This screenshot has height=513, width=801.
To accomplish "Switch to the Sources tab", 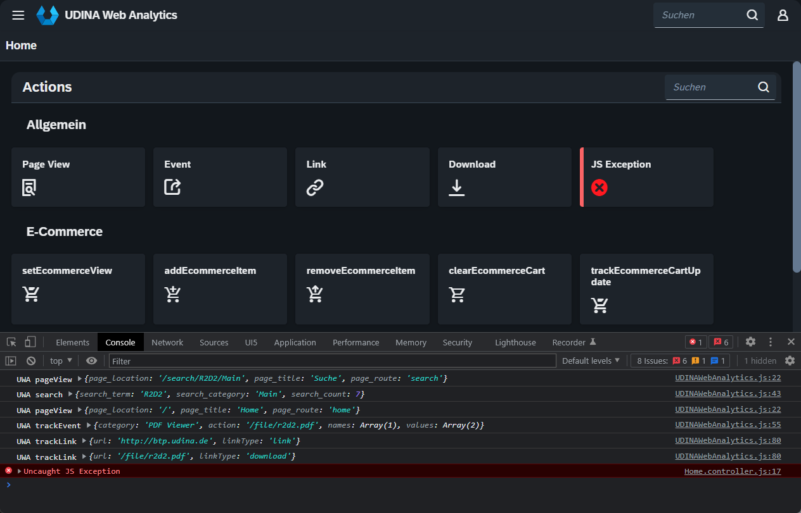I will [x=214, y=342].
